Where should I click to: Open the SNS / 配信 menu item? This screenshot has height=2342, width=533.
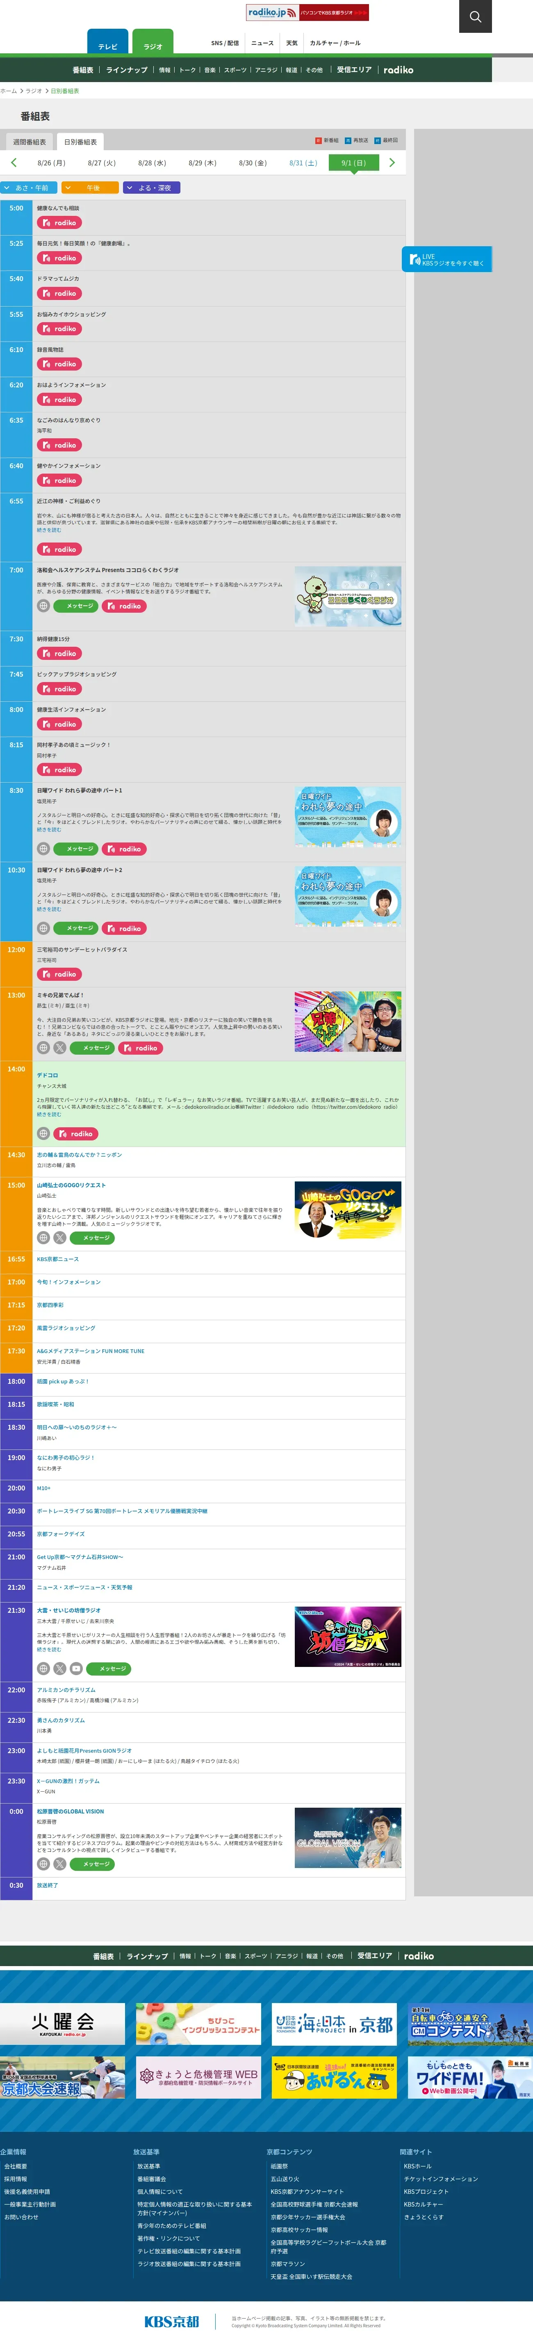coord(225,43)
